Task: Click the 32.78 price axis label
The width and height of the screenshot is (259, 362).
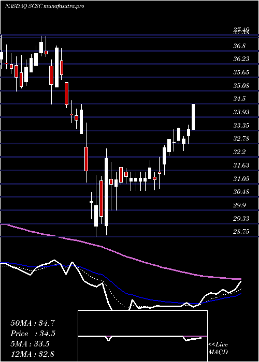Action: click(x=241, y=139)
